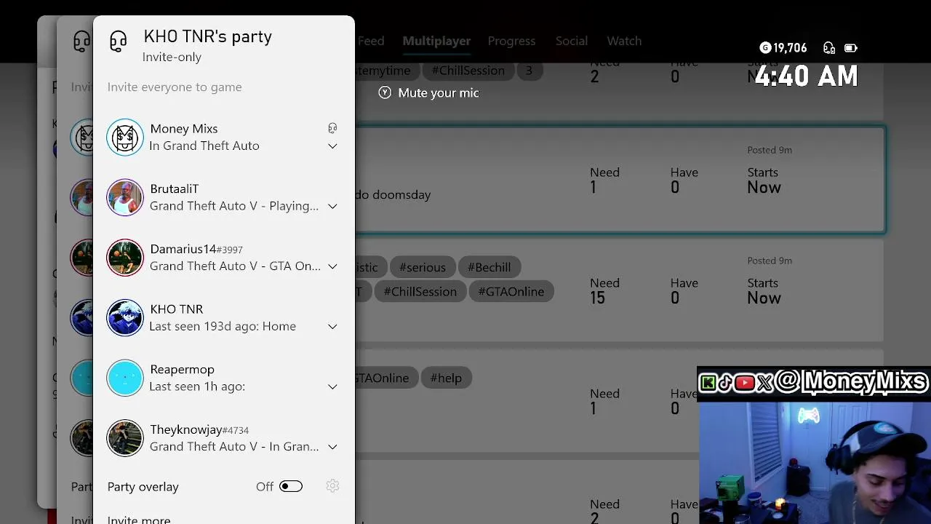The height and width of the screenshot is (524, 931).
Task: Click 'Last seen 193d ago: Home' text
Action: [223, 326]
